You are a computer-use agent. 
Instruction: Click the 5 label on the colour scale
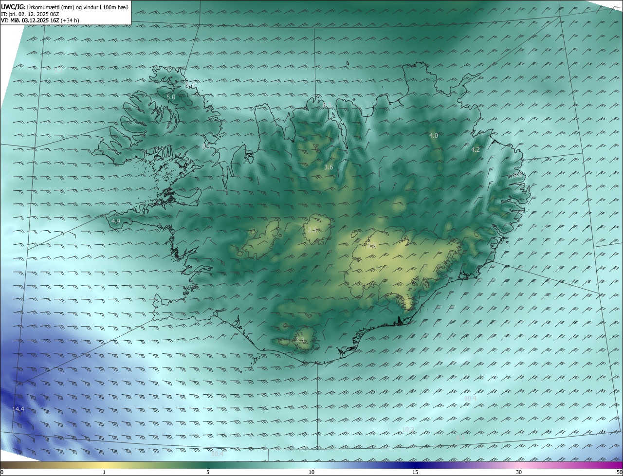[208, 472]
